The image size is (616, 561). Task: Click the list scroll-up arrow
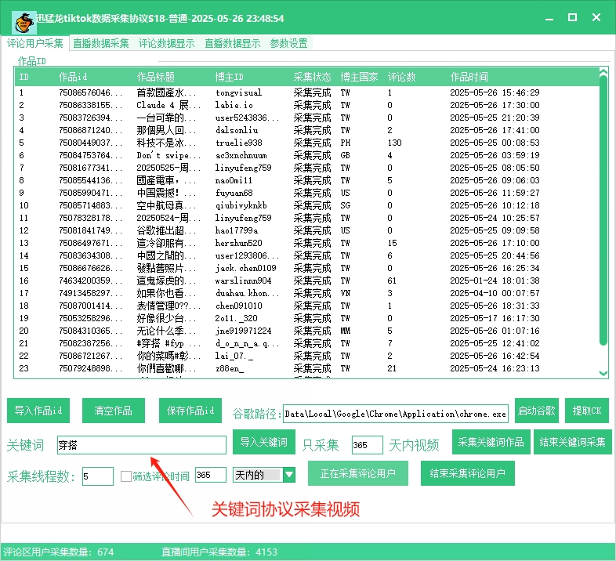pyautogui.click(x=603, y=71)
